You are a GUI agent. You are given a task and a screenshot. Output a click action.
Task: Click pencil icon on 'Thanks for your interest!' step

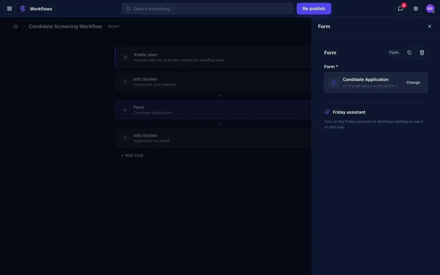[x=125, y=82]
